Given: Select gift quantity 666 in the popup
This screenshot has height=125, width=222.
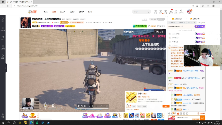Looking at the screenshot, I should [x=144, y=106].
